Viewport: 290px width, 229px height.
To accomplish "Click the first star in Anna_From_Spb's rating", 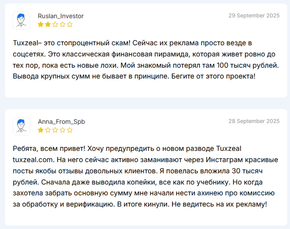I will click(41, 130).
